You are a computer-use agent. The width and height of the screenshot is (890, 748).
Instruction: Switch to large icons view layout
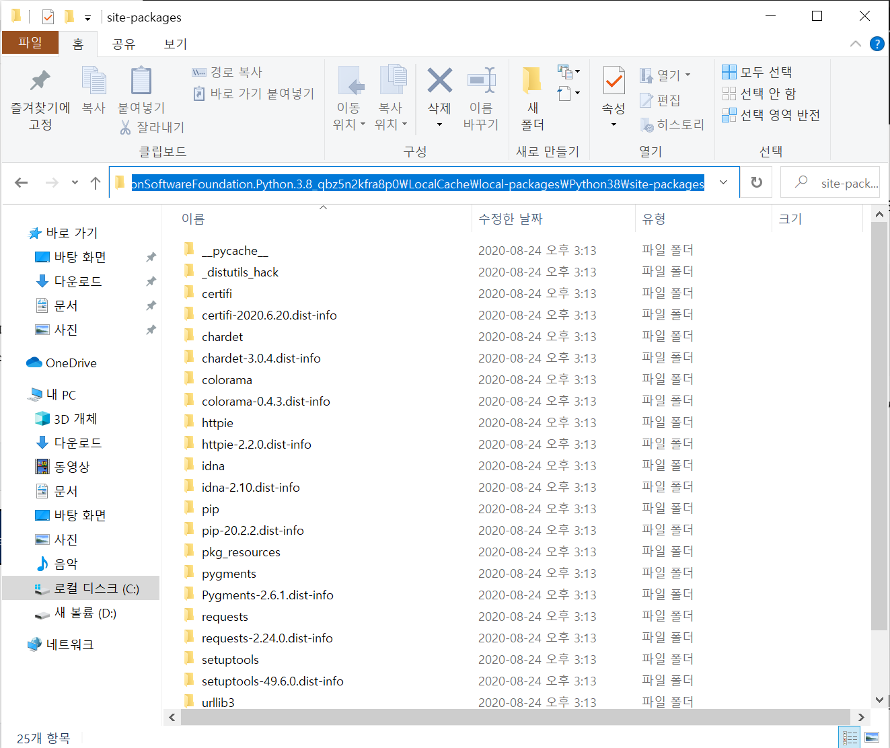(872, 738)
